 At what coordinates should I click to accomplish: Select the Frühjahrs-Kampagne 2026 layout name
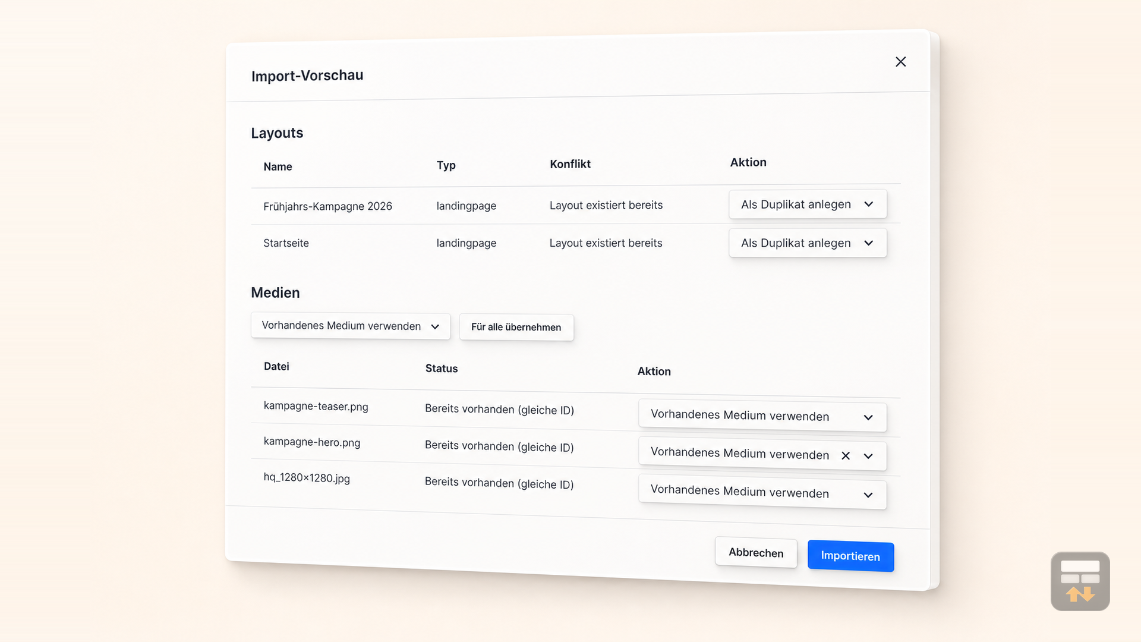tap(327, 206)
